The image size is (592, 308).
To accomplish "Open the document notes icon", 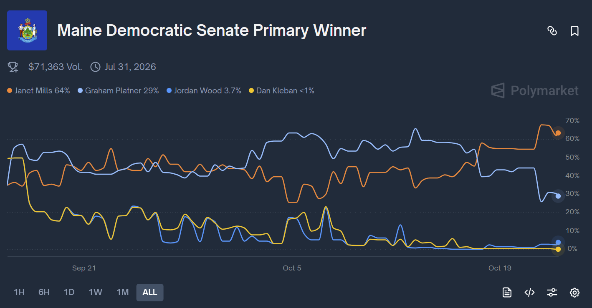I will click(x=507, y=292).
